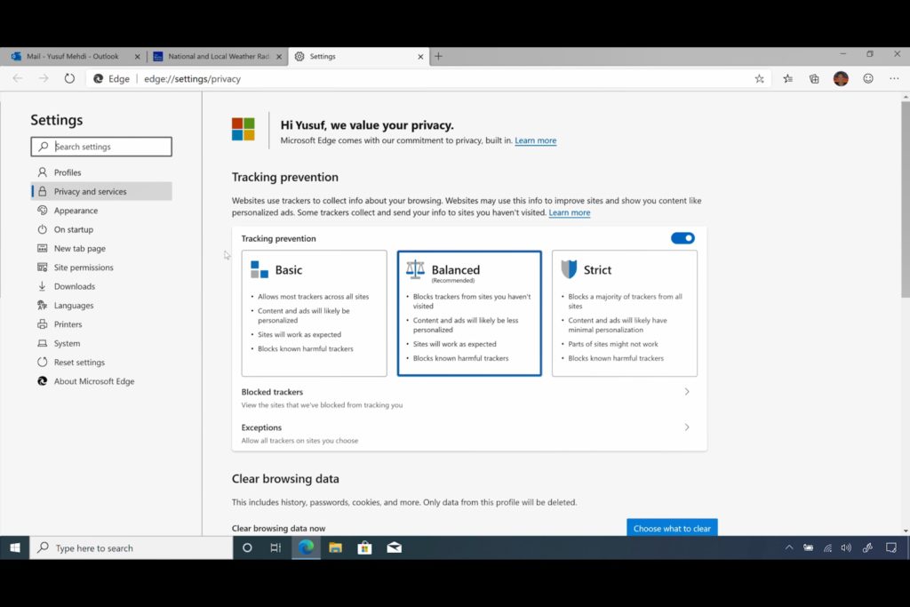
Task: Launch File Explorer from the taskbar
Action: point(335,547)
